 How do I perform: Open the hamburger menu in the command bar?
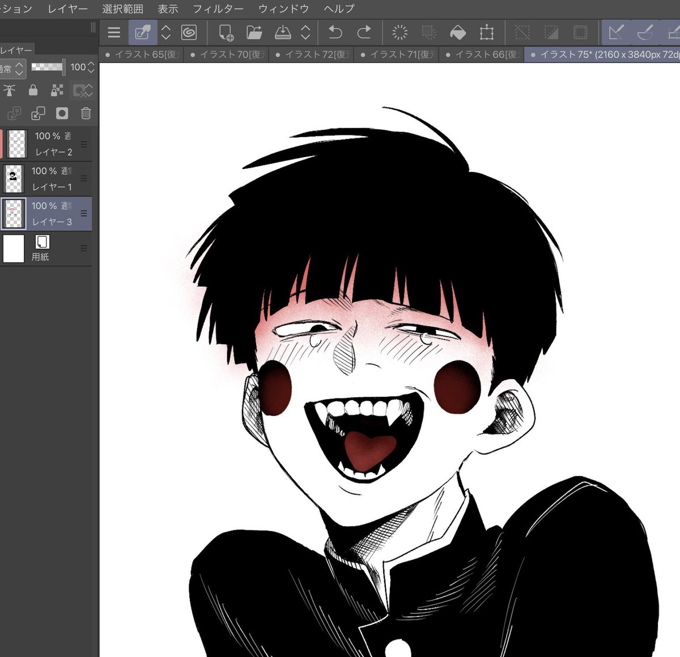114,32
